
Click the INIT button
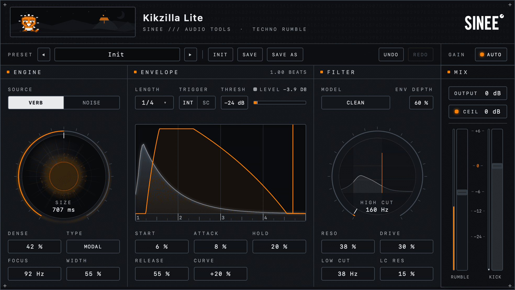point(220,55)
